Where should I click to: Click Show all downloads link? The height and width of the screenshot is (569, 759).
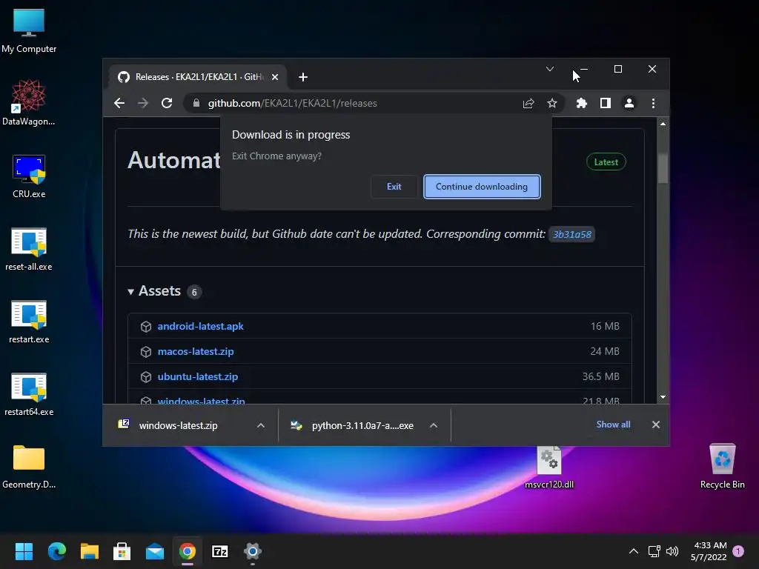point(613,425)
